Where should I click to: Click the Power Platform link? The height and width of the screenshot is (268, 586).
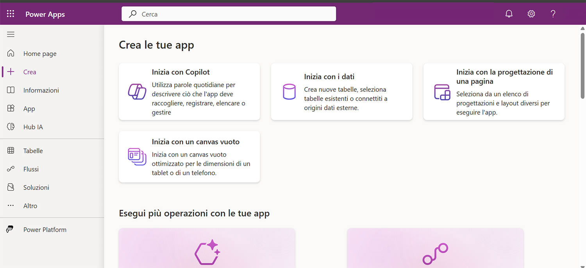[45, 229]
